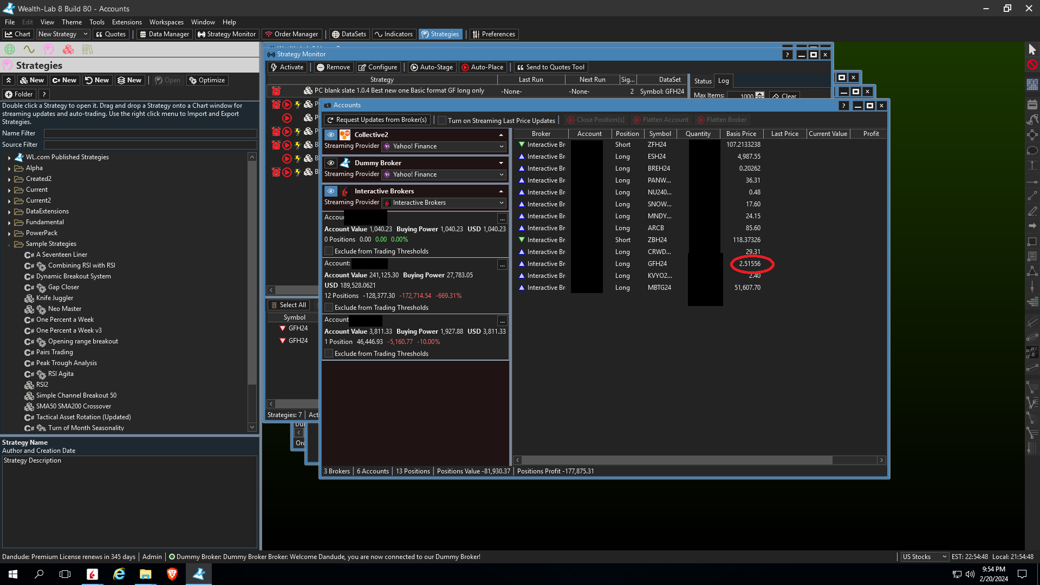Click Request Updates from Broker(s)
The height and width of the screenshot is (585, 1040).
click(x=377, y=120)
